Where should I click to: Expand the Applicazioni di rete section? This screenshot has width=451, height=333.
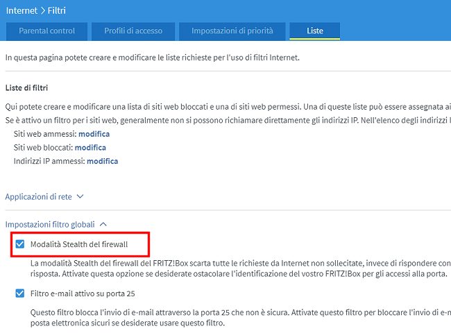(44, 197)
